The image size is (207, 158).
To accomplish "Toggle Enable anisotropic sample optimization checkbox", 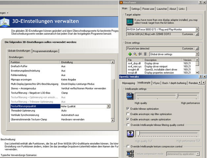I will click(x=128, y=119).
